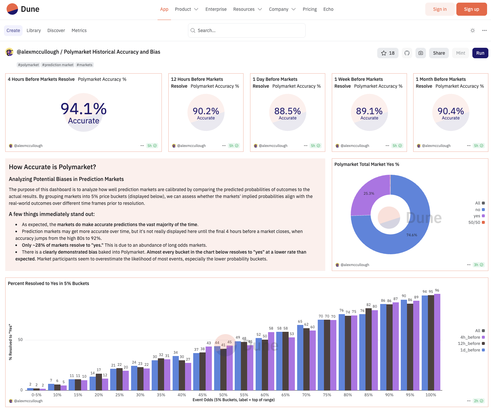Open the GitHub icon button
The width and height of the screenshot is (491, 411).
pyautogui.click(x=407, y=53)
